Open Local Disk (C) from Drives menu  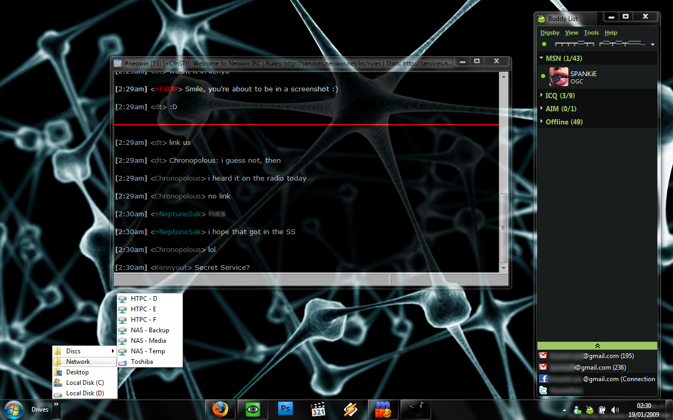tap(85, 383)
